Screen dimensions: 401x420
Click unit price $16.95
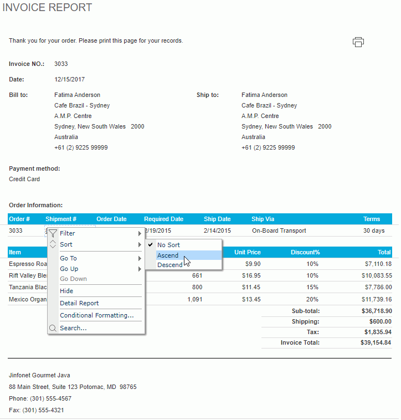251,275
